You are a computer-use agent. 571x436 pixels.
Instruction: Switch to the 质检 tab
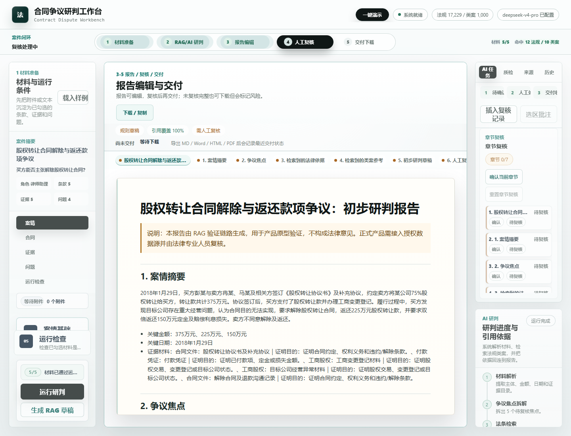[x=508, y=72]
